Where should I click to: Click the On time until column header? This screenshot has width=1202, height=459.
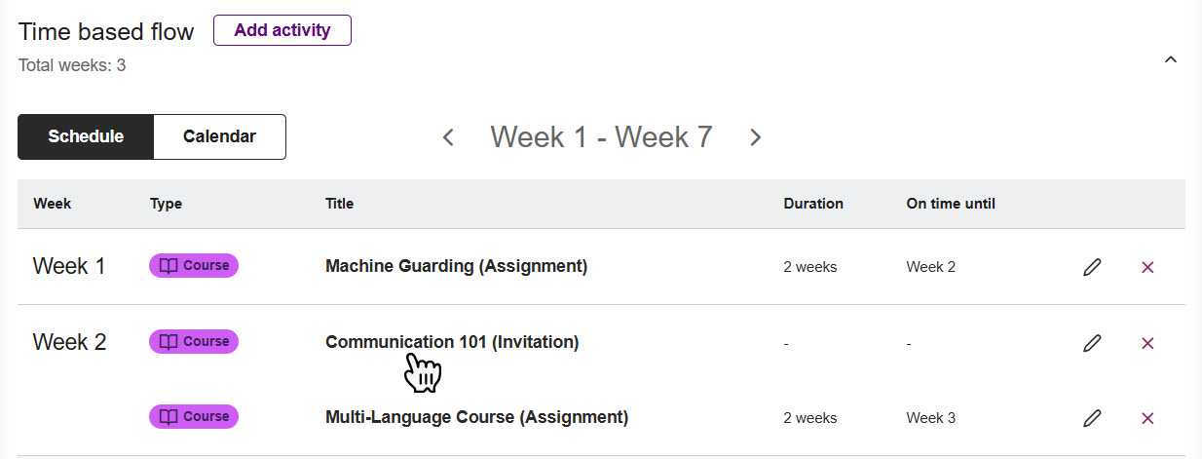tap(951, 204)
